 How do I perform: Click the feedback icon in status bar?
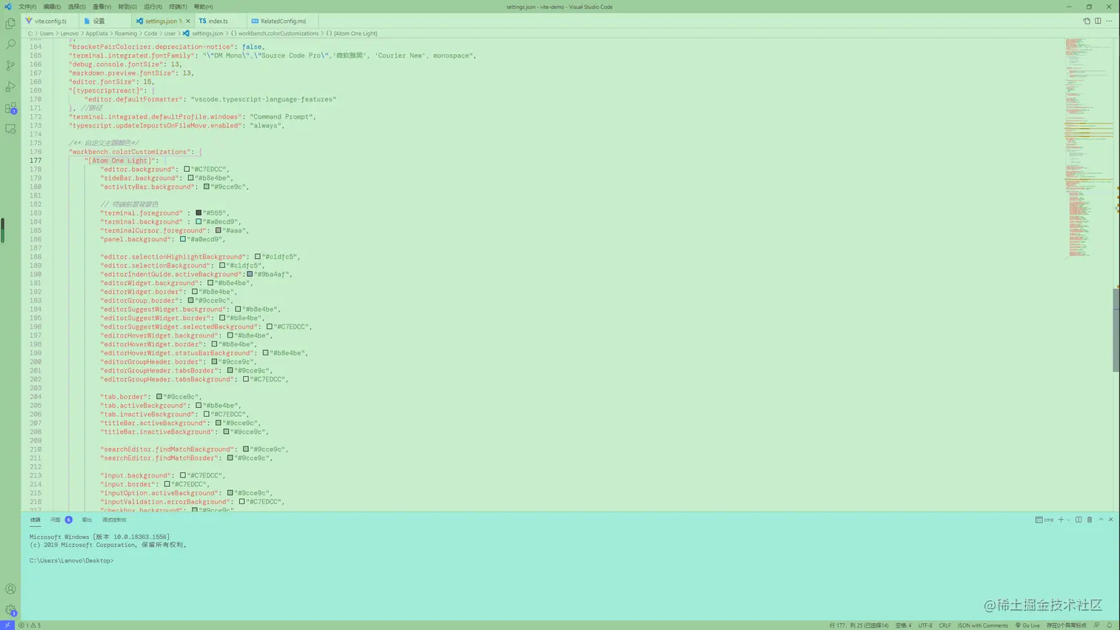(x=1097, y=626)
